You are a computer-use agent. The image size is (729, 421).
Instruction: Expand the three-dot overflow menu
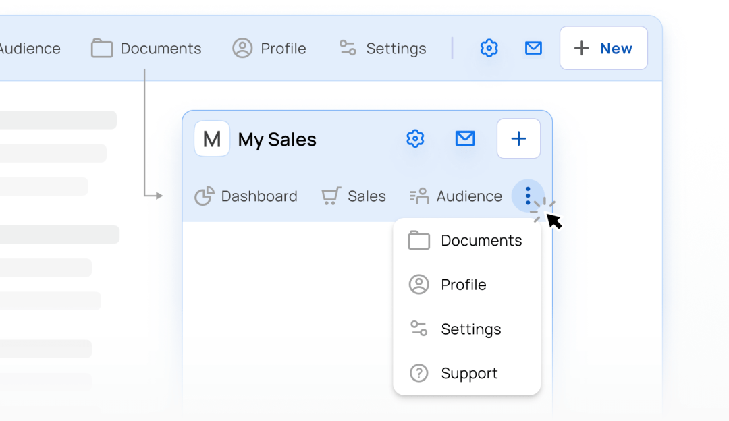click(528, 196)
